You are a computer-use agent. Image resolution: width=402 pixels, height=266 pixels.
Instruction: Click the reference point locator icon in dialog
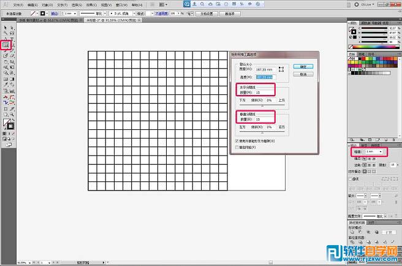(x=281, y=69)
